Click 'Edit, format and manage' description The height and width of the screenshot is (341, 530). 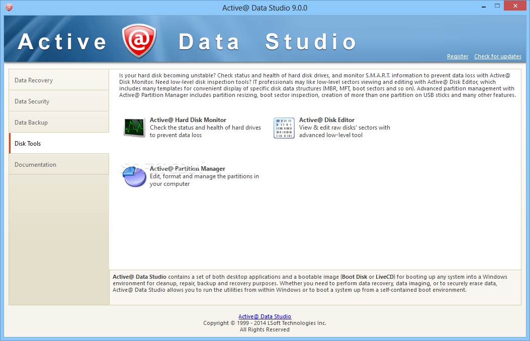click(x=204, y=180)
